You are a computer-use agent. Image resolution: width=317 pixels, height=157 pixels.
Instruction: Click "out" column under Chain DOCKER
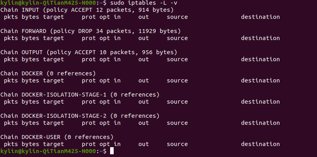coord(144,80)
